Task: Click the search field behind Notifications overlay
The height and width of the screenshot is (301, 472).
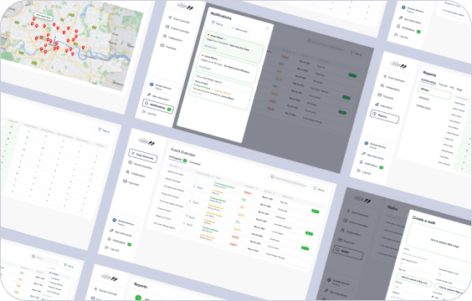Action: 326,45
